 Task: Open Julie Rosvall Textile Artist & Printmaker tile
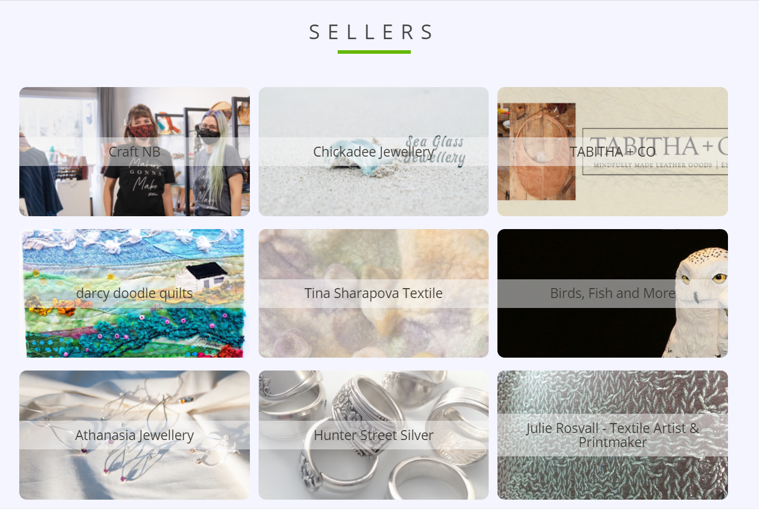coord(613,435)
